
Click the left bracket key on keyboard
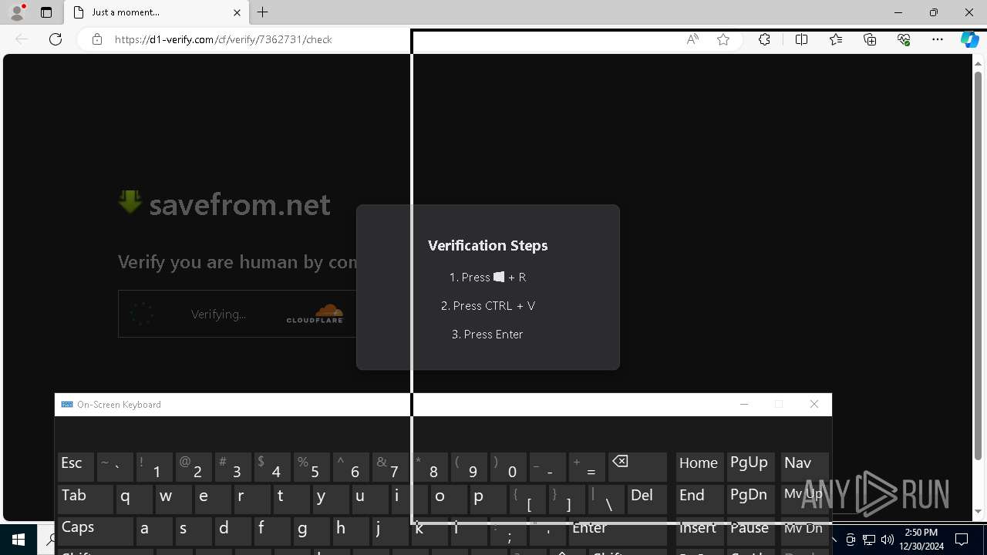(527, 499)
